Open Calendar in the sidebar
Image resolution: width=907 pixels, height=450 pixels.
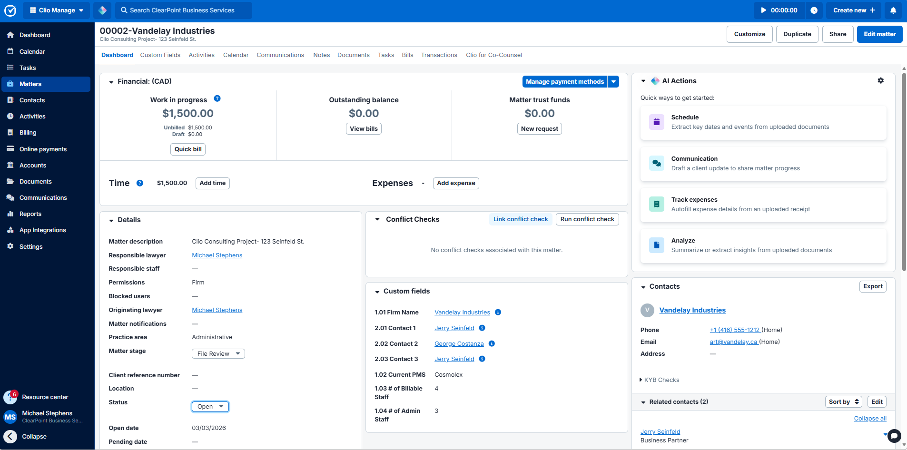point(46,51)
